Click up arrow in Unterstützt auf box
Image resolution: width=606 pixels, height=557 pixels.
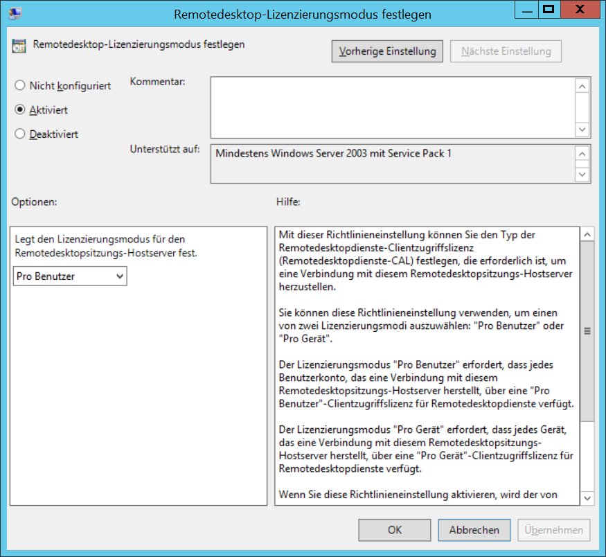[582, 154]
